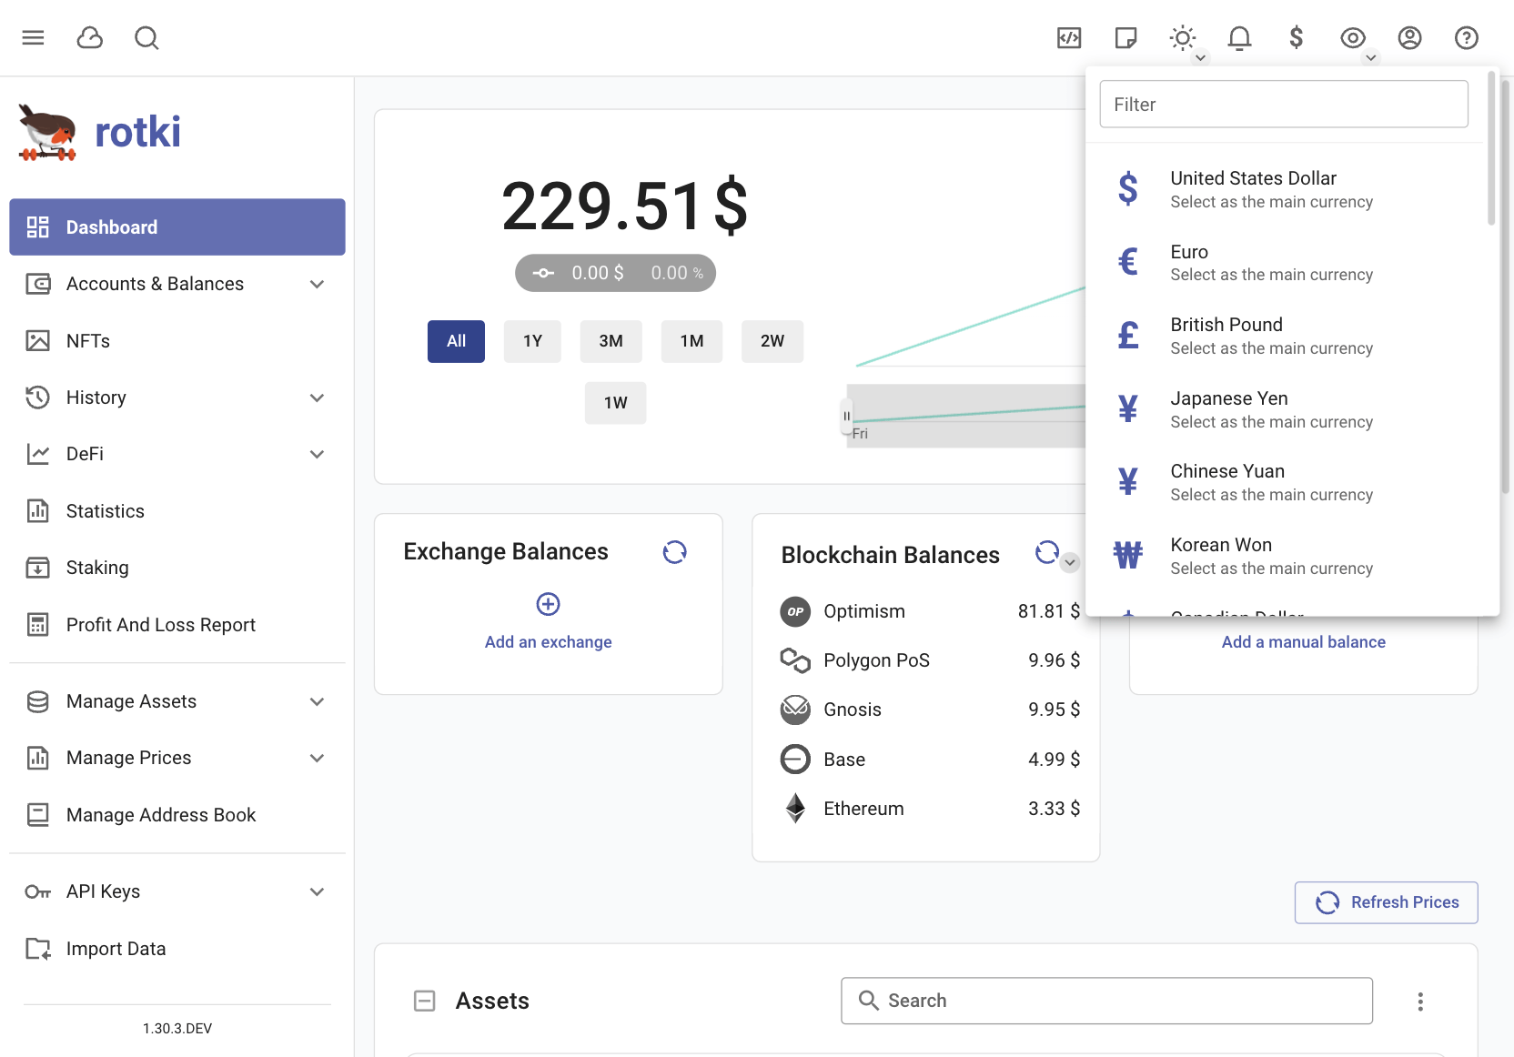Screen dimensions: 1514x1057
Task: Open the notifications bell
Action: pos(1239,37)
